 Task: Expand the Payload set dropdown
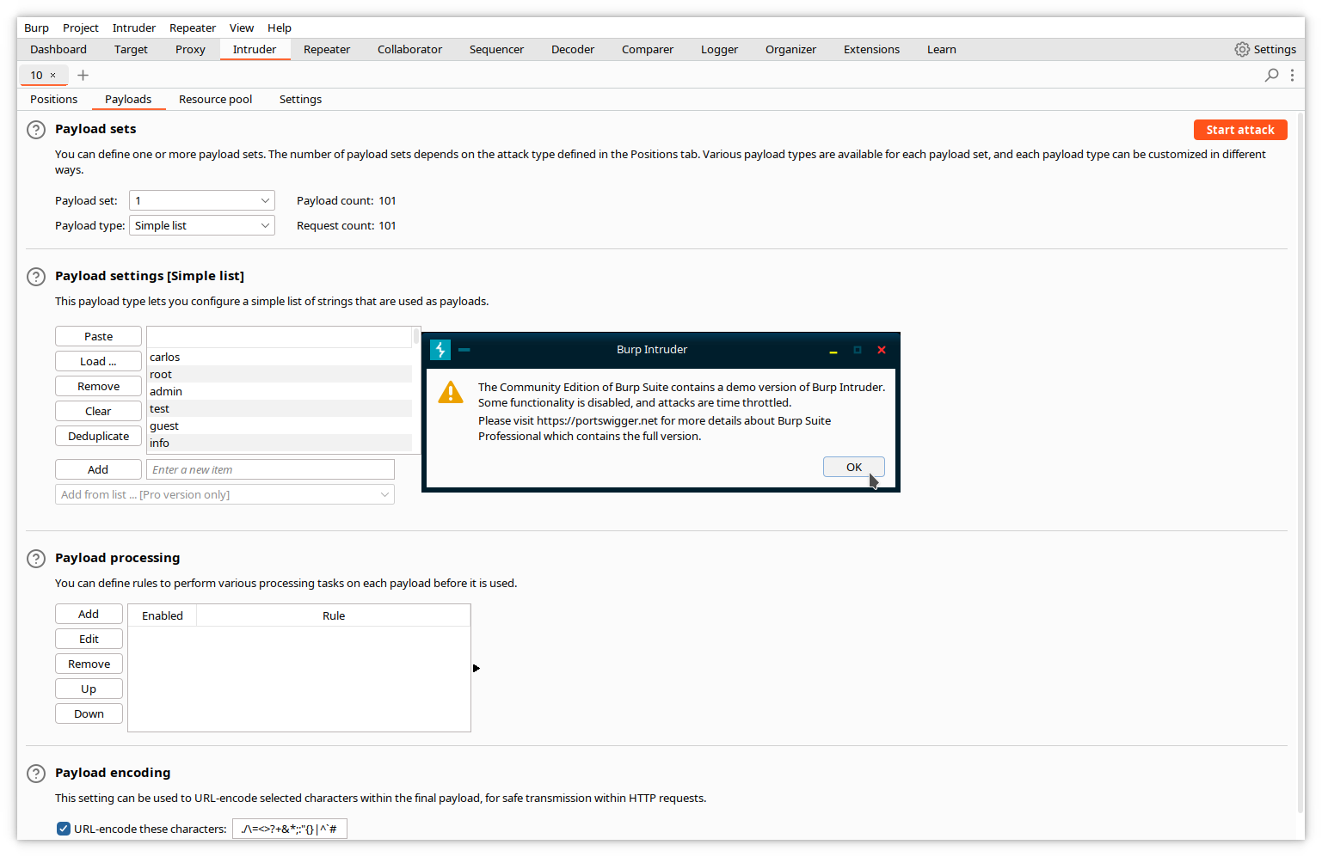202,201
